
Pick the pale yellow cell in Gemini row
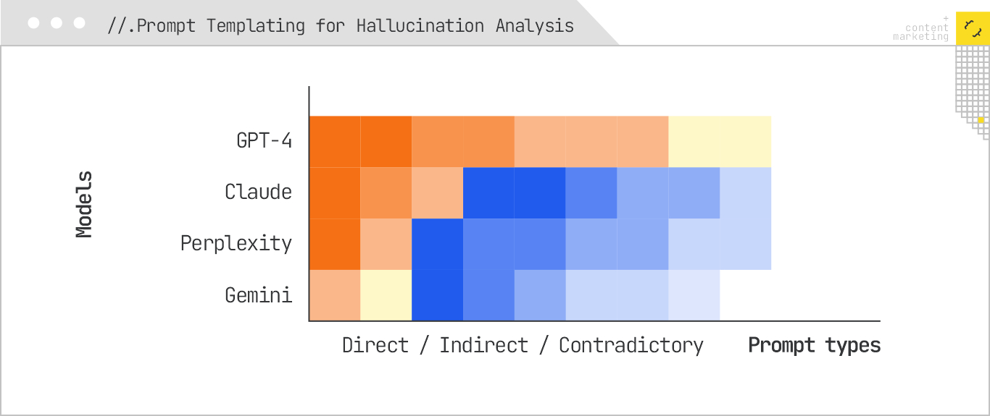tap(386, 295)
